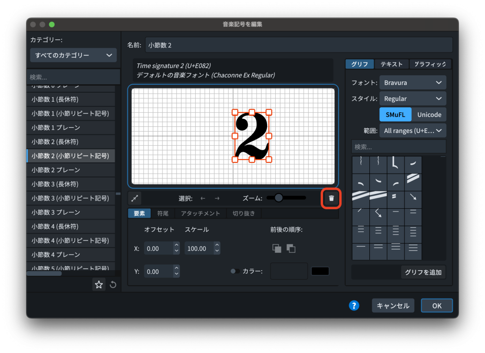The height and width of the screenshot is (353, 485).
Task: Click the キャンセル button
Action: 393,306
